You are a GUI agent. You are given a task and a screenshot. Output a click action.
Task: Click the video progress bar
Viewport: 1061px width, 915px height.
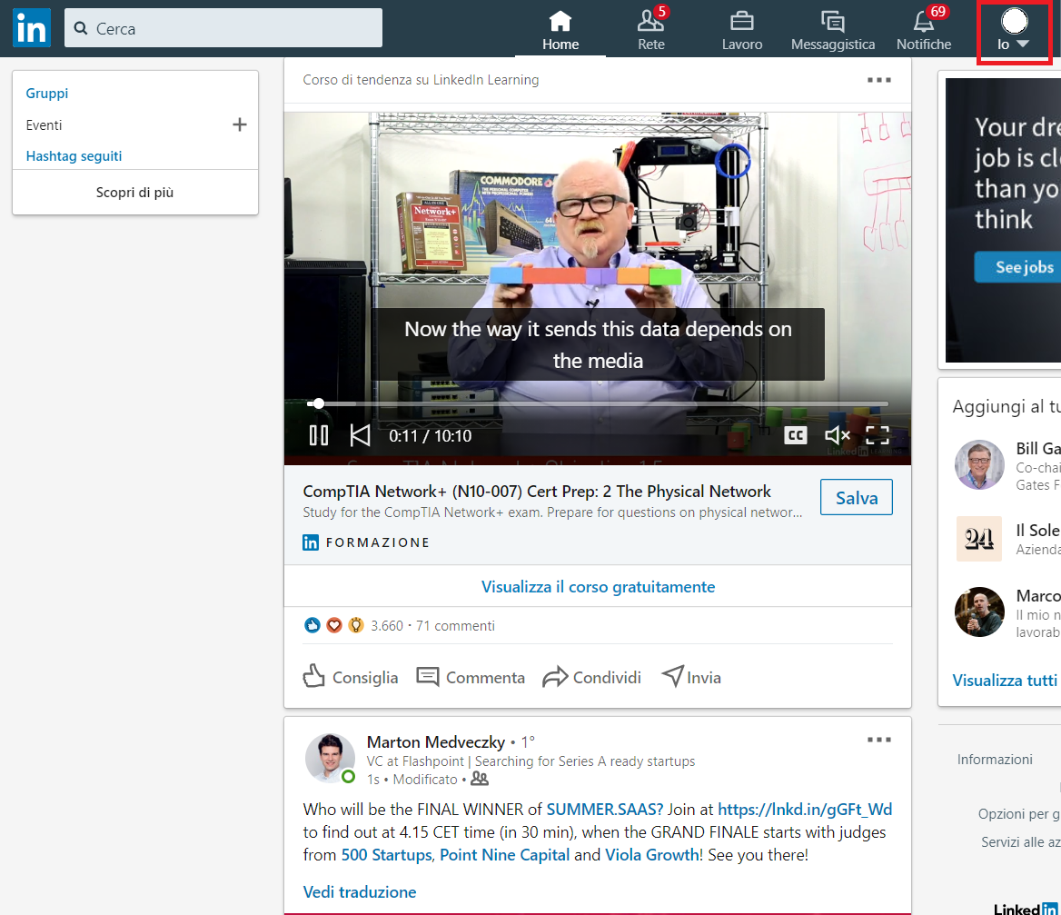(600, 403)
